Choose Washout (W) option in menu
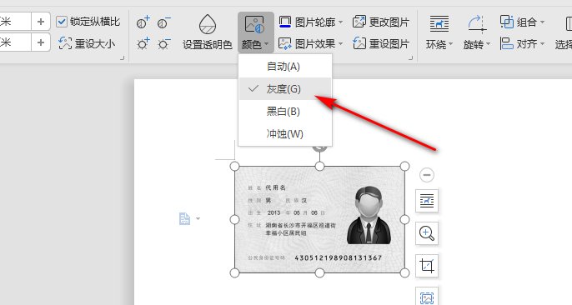Screen dimensions: 572x305 pyautogui.click(x=285, y=133)
